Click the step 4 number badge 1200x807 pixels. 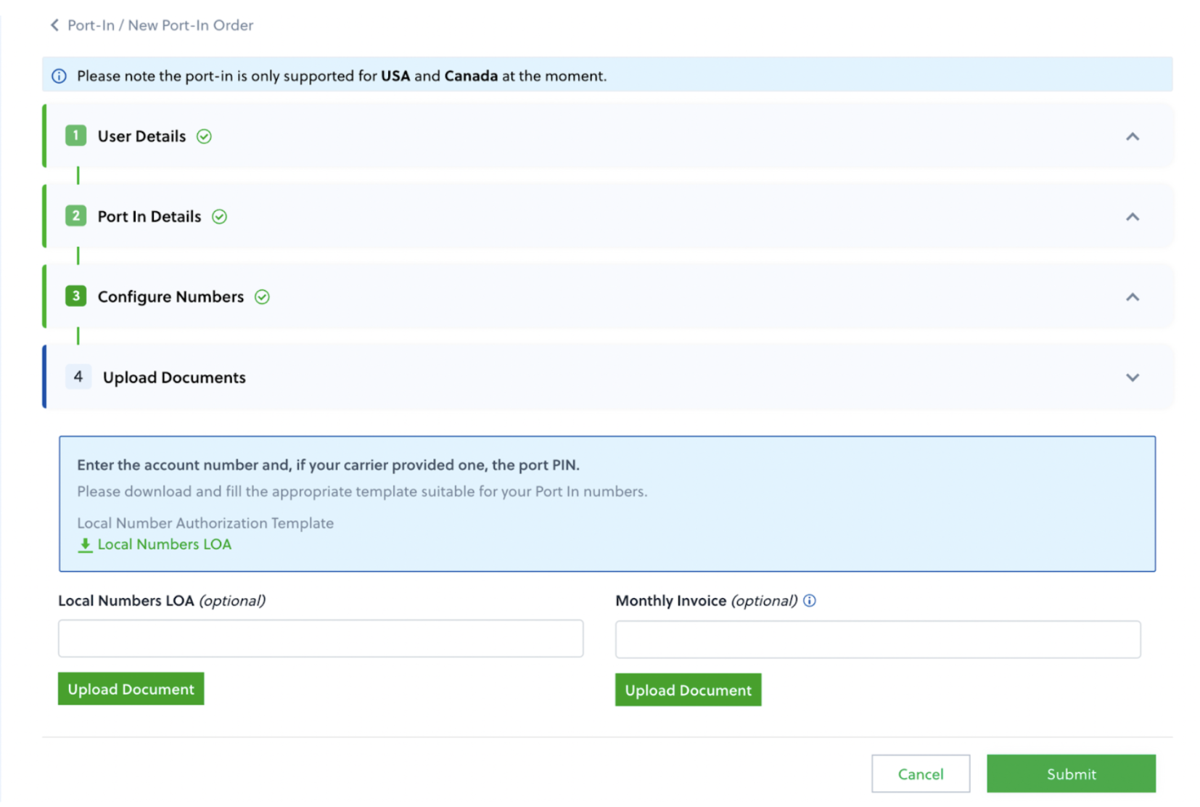pyautogui.click(x=78, y=377)
